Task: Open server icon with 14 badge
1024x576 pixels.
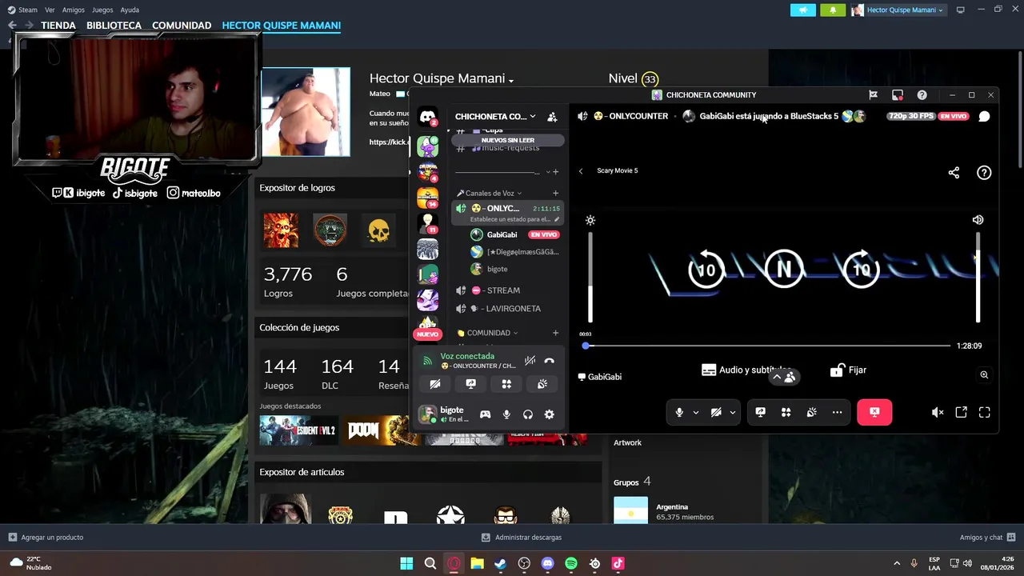Action: [x=428, y=197]
